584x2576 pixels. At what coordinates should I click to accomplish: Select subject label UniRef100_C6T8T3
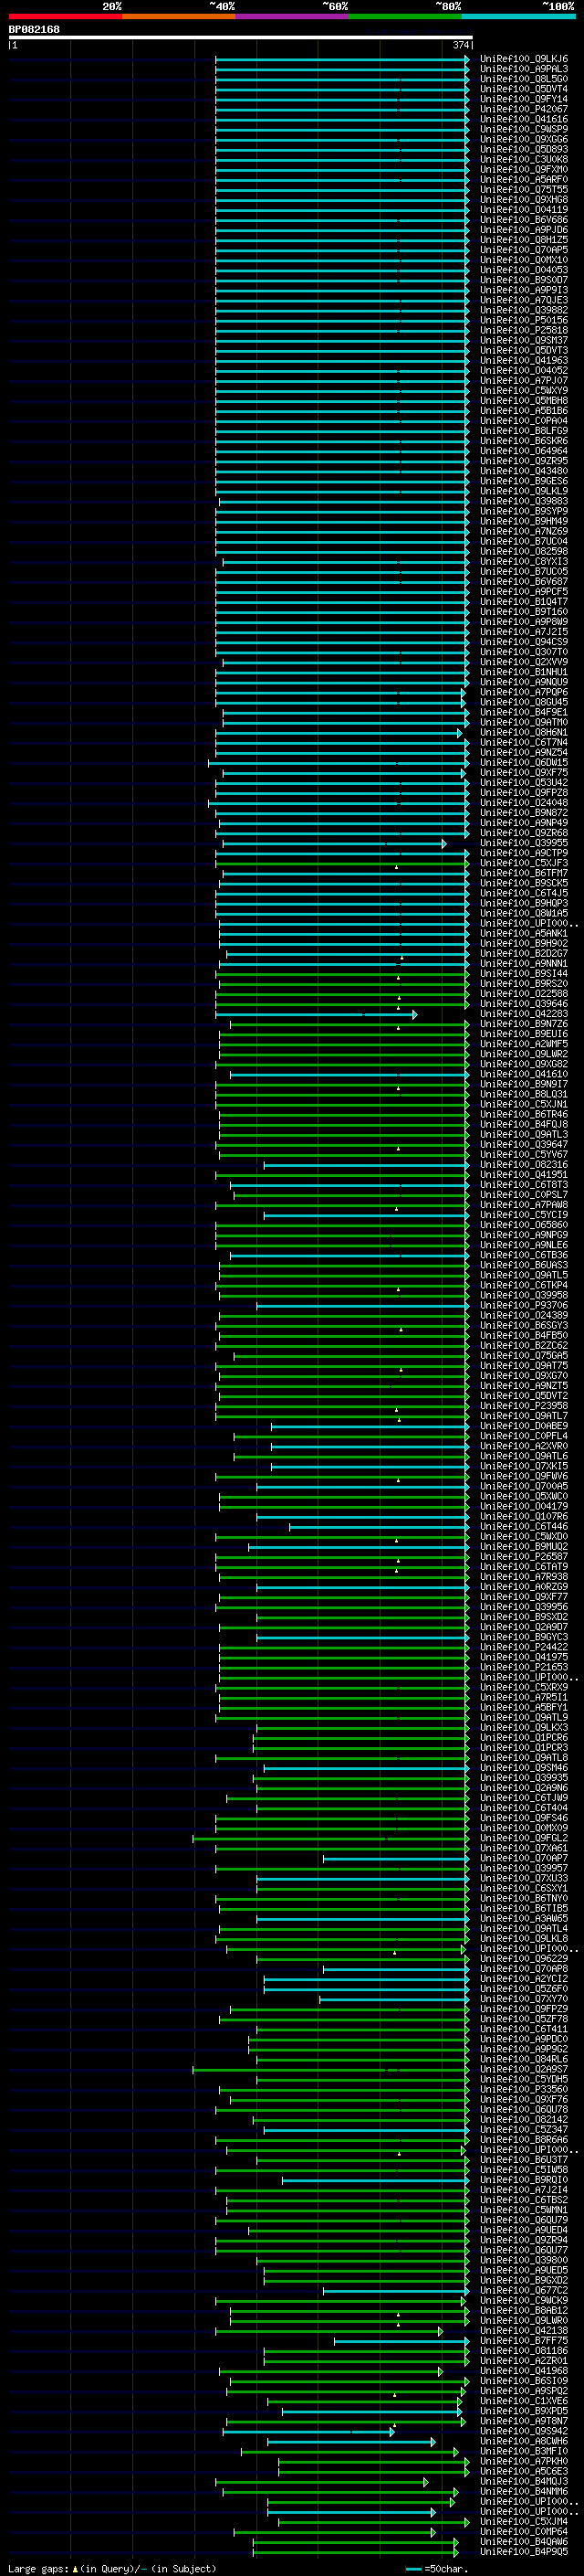[x=524, y=1185]
